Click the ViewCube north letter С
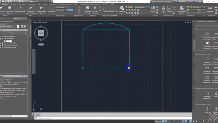This screenshot has height=123, width=218. (41, 26)
